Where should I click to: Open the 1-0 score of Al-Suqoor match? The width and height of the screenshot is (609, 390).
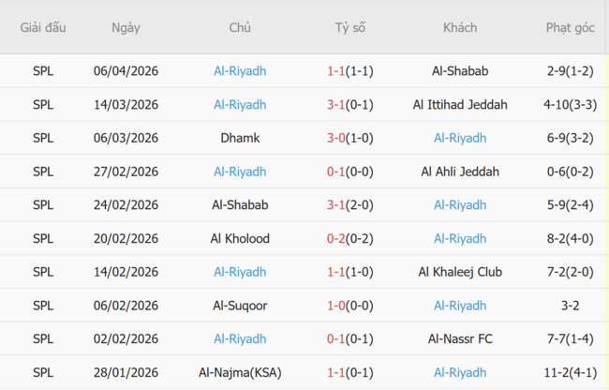(336, 306)
